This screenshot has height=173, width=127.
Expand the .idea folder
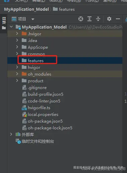pos(17,40)
